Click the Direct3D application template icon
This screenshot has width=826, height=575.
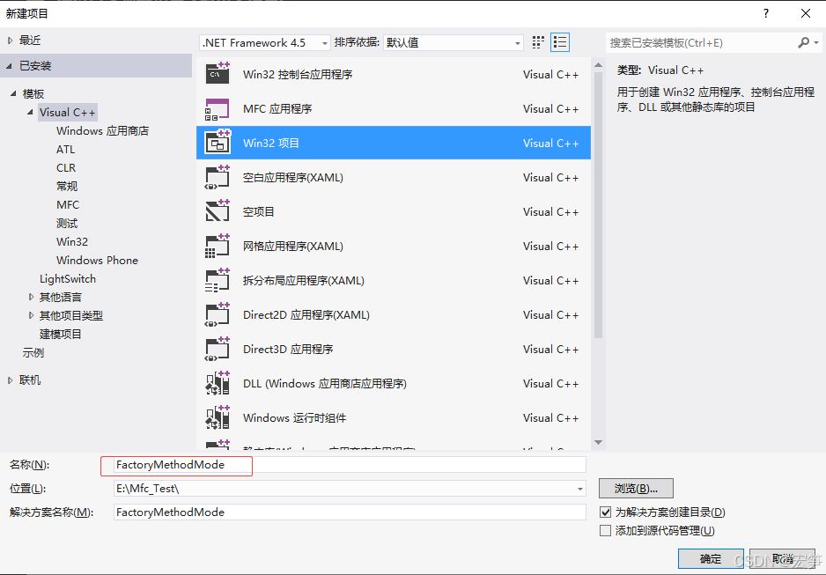click(218, 349)
